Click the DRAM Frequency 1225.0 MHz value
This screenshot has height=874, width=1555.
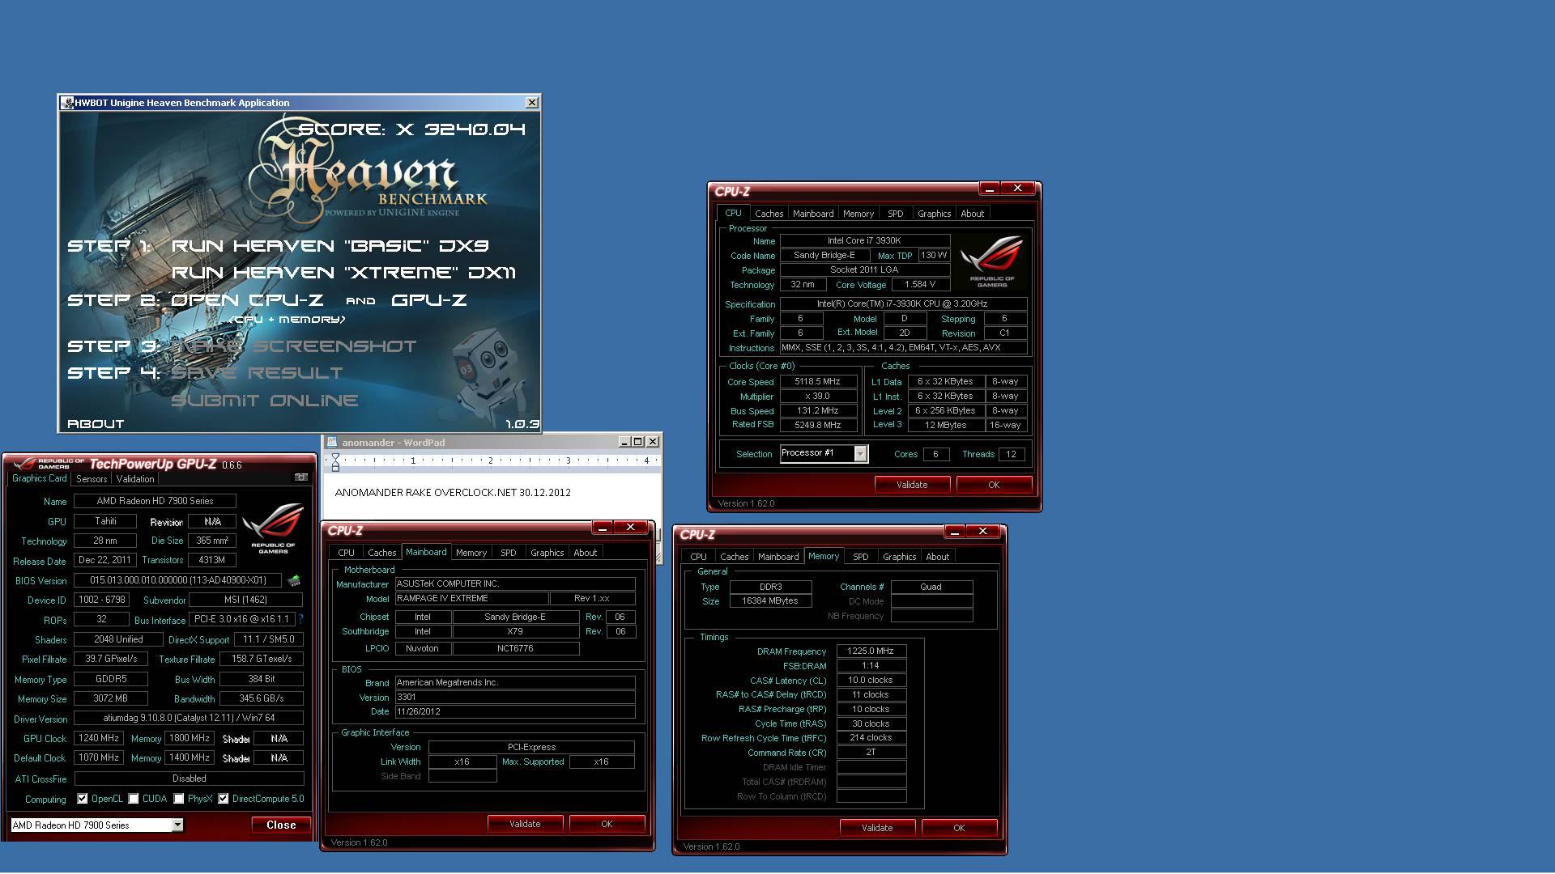871,651
